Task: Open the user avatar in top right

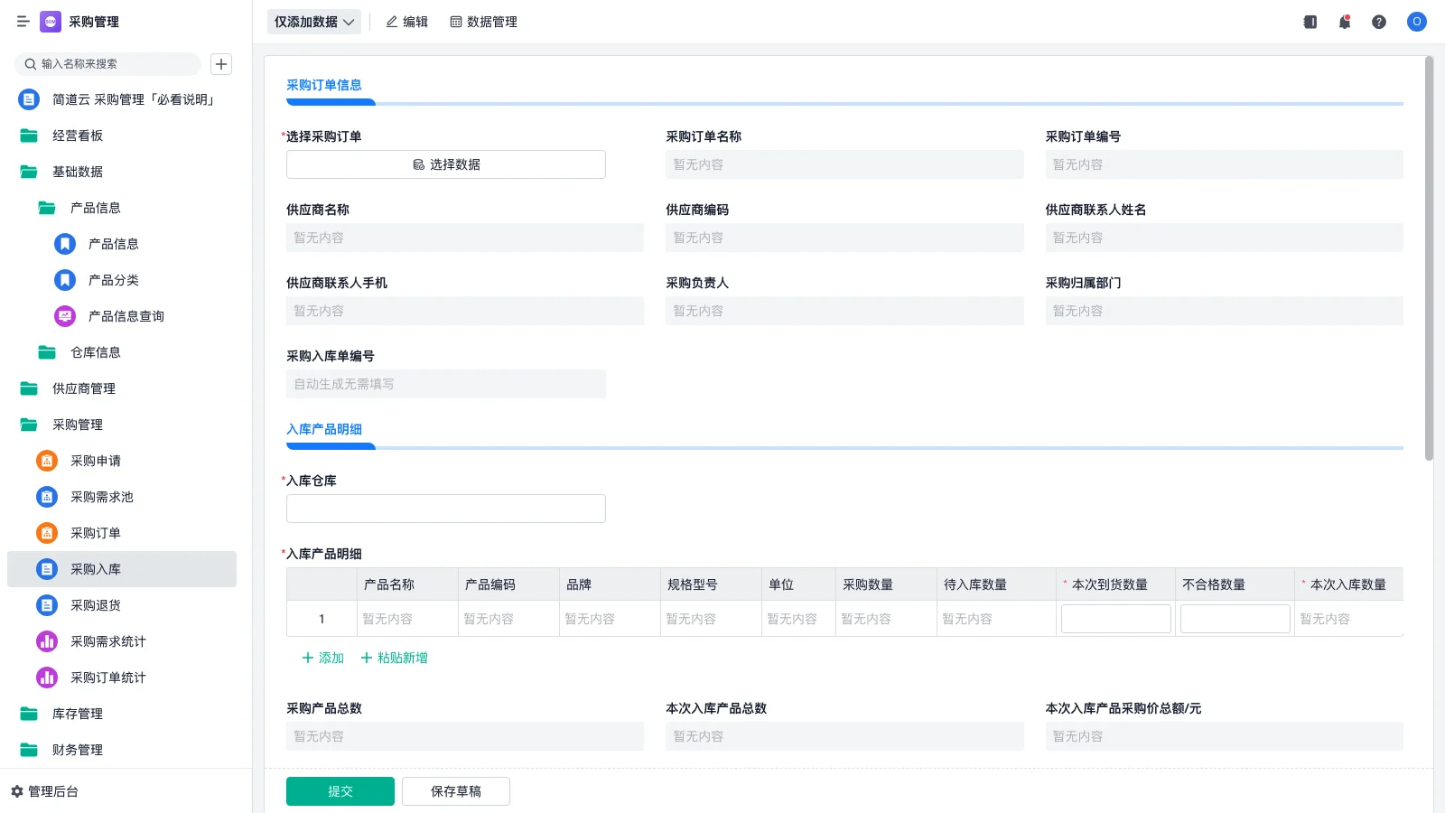Action: click(1417, 22)
